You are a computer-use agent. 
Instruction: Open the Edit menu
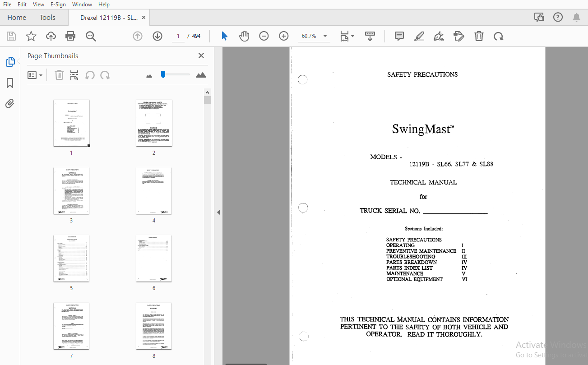pyautogui.click(x=22, y=5)
